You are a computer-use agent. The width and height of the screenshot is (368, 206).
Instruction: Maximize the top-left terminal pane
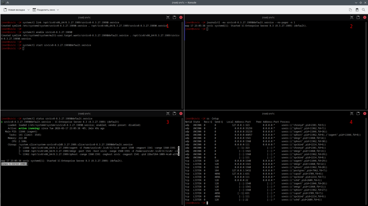click(x=168, y=17)
